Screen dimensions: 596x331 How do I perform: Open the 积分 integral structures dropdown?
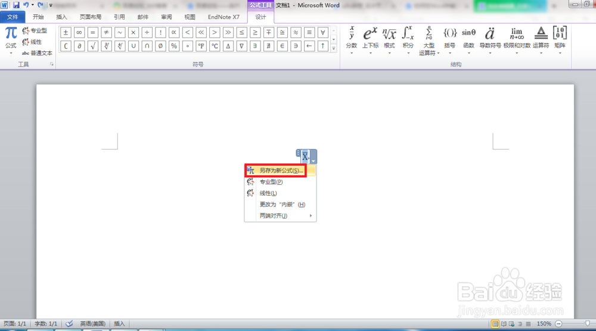pos(408,41)
